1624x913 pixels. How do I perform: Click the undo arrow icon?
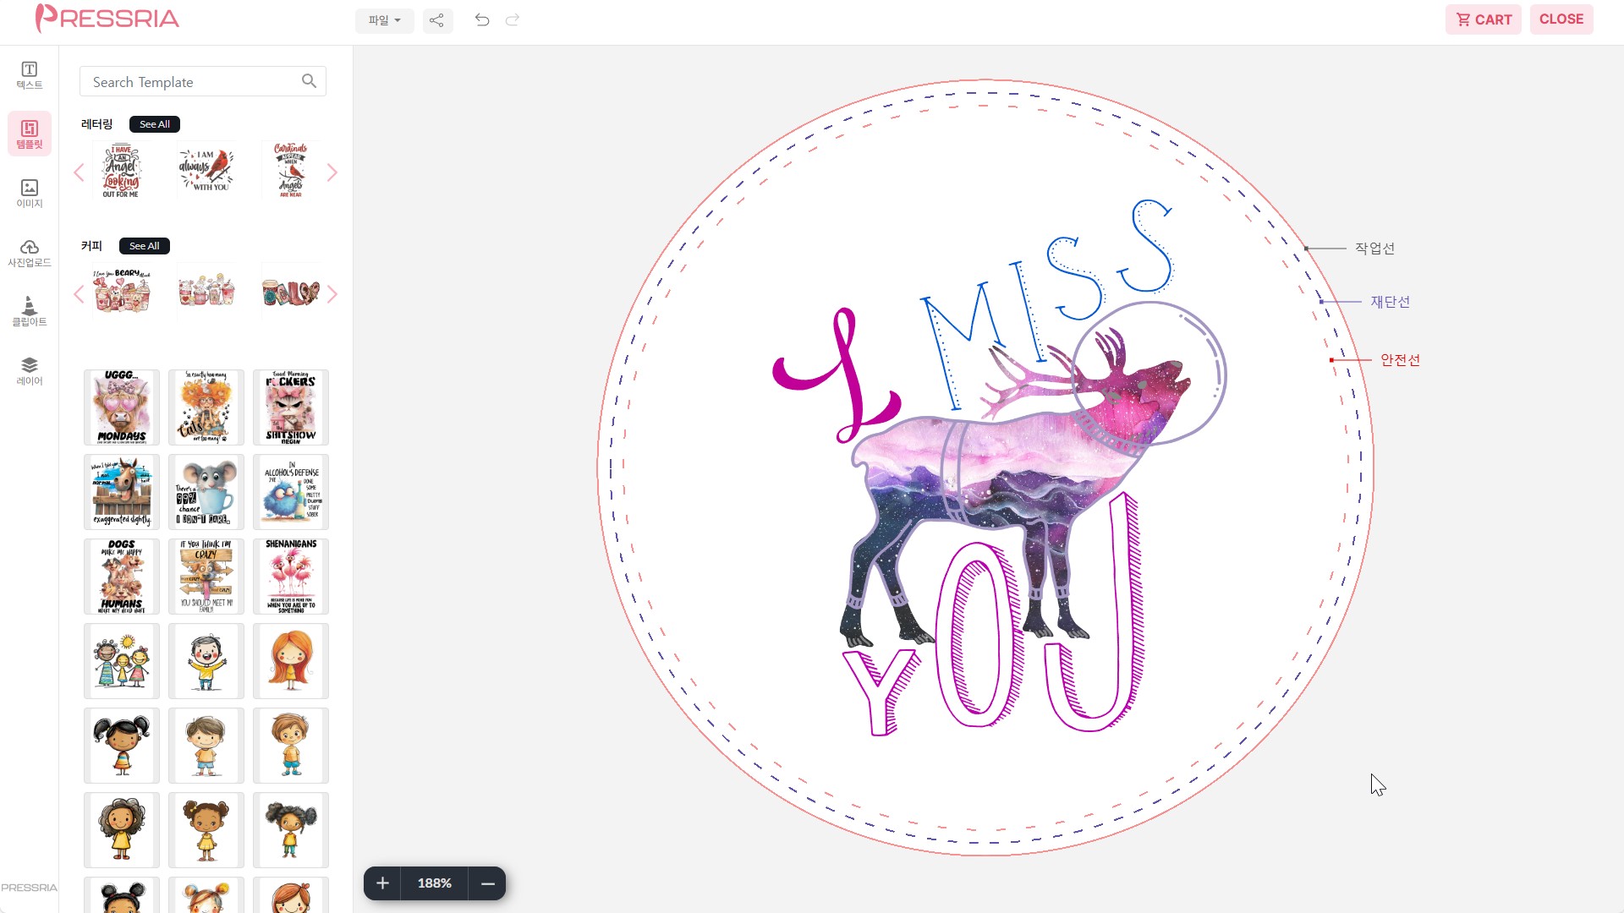pos(482,20)
